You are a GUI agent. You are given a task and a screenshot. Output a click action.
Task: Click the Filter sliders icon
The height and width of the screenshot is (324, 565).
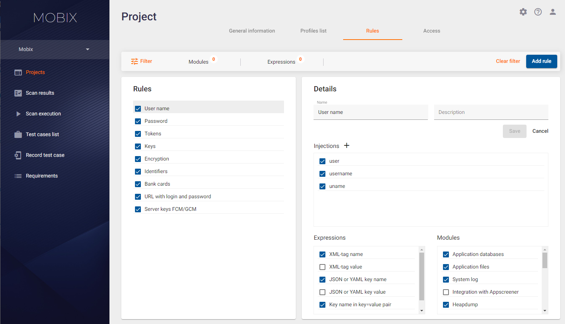pos(135,61)
